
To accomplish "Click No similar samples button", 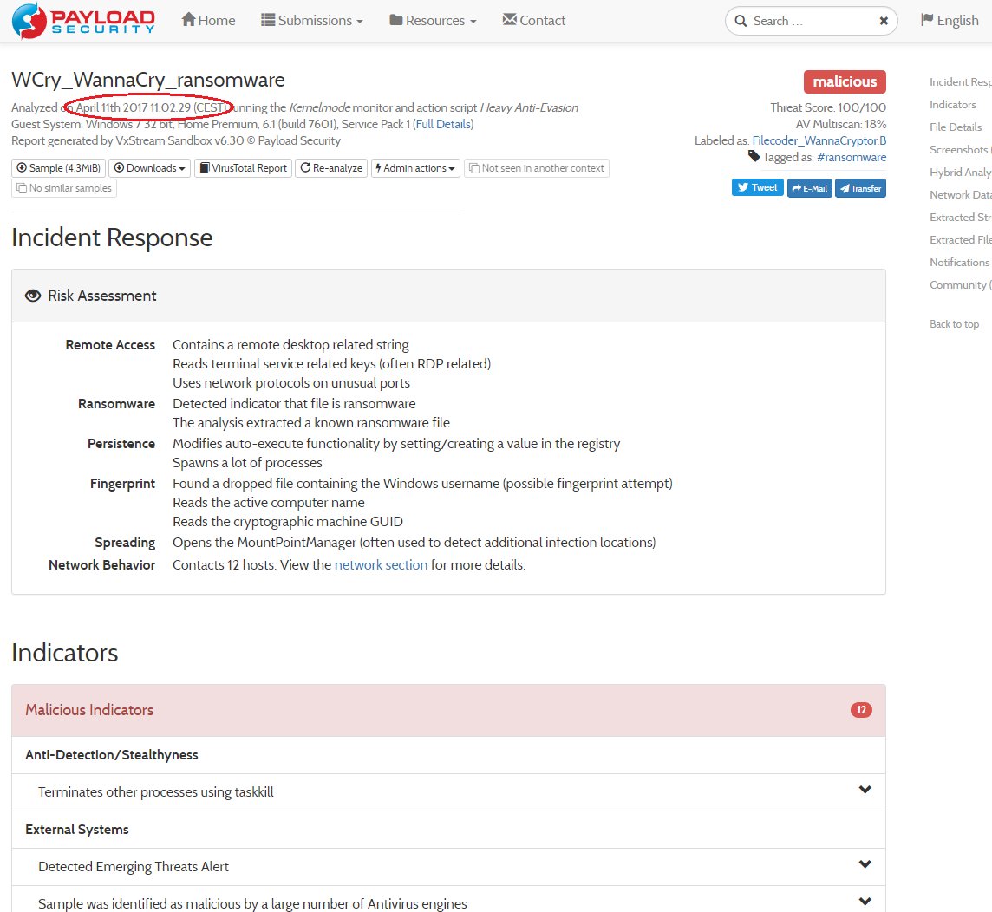I will tap(64, 188).
